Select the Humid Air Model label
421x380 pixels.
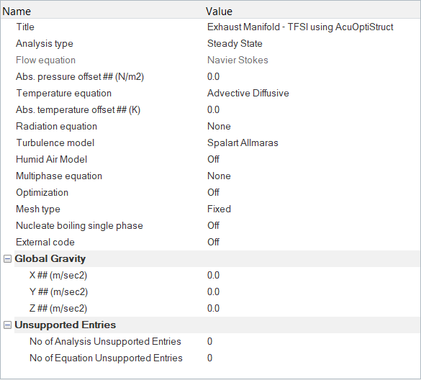coord(52,160)
